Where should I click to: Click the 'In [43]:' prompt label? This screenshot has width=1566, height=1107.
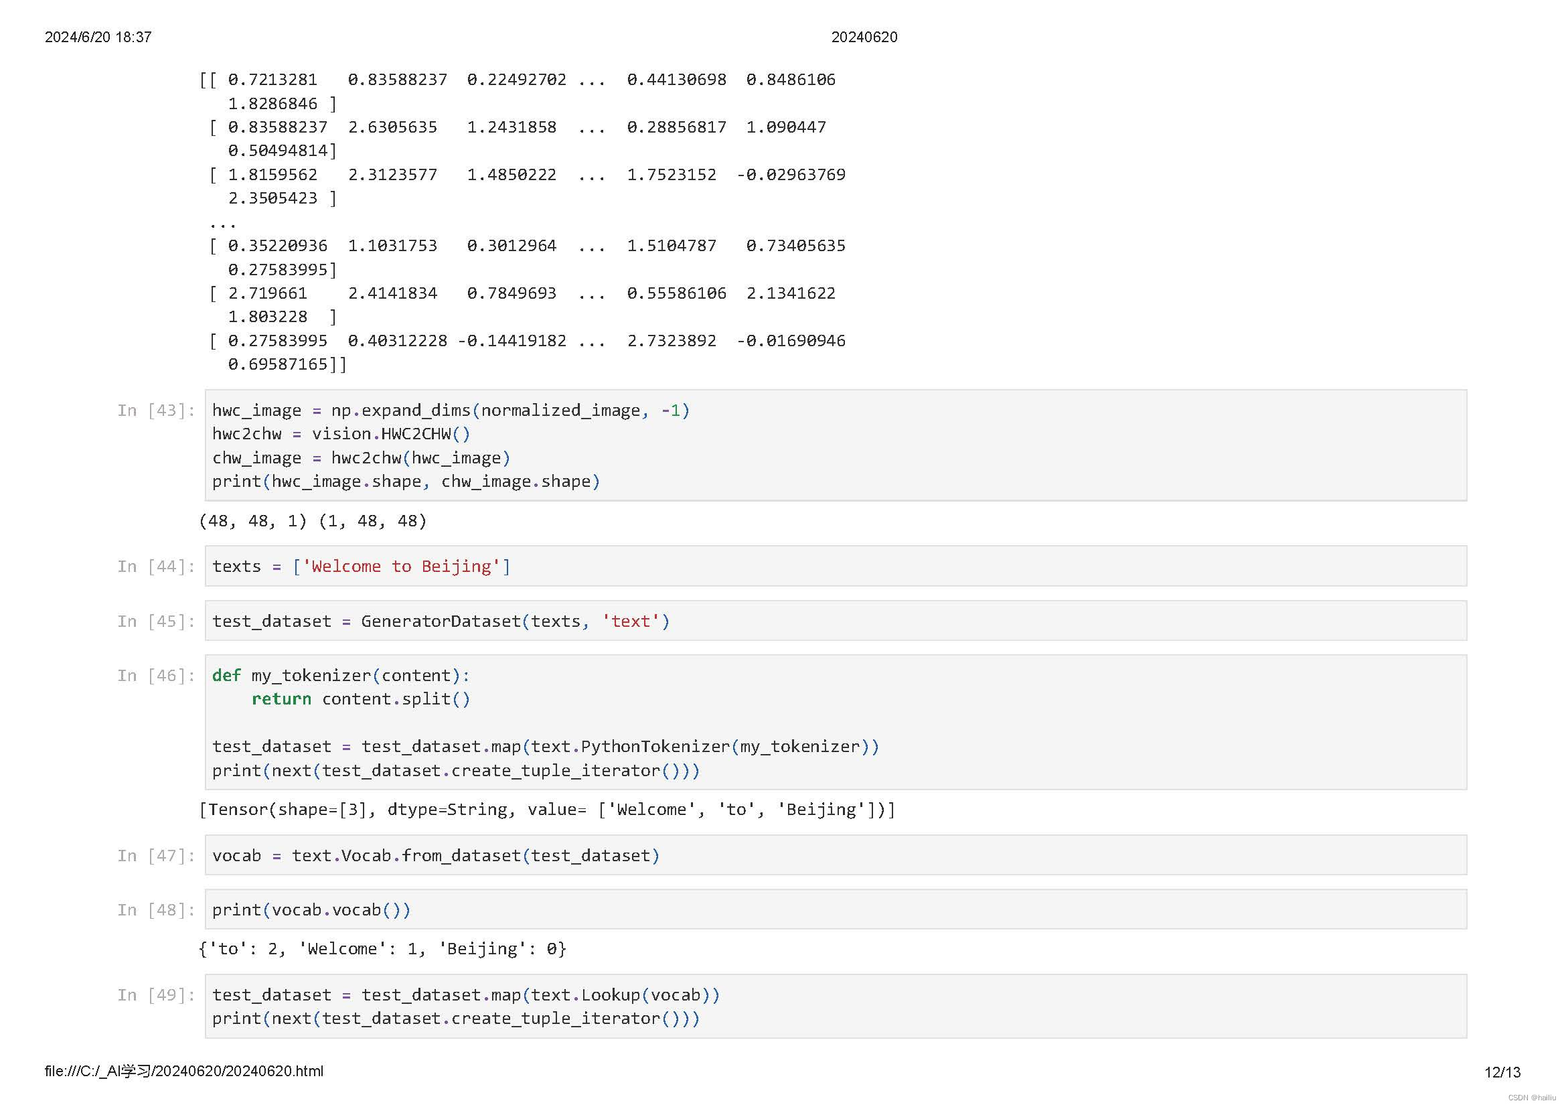point(156,411)
